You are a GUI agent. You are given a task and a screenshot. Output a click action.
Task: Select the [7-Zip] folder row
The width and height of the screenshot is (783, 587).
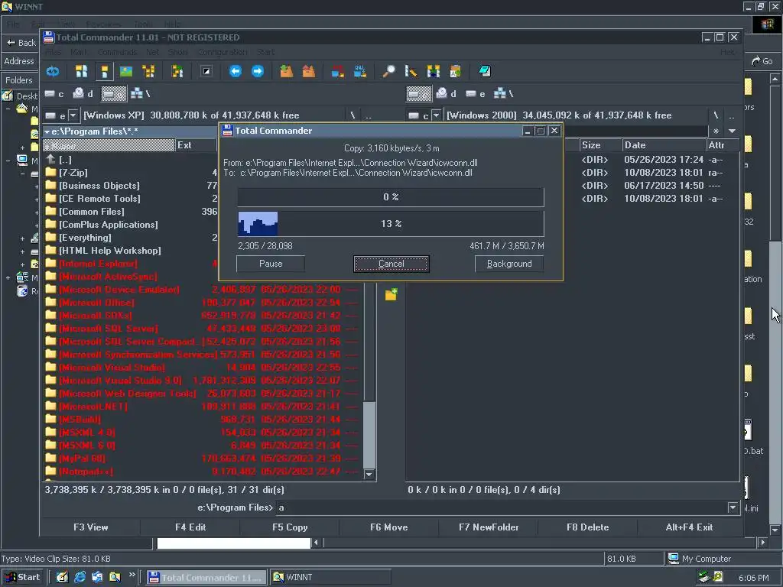point(131,173)
